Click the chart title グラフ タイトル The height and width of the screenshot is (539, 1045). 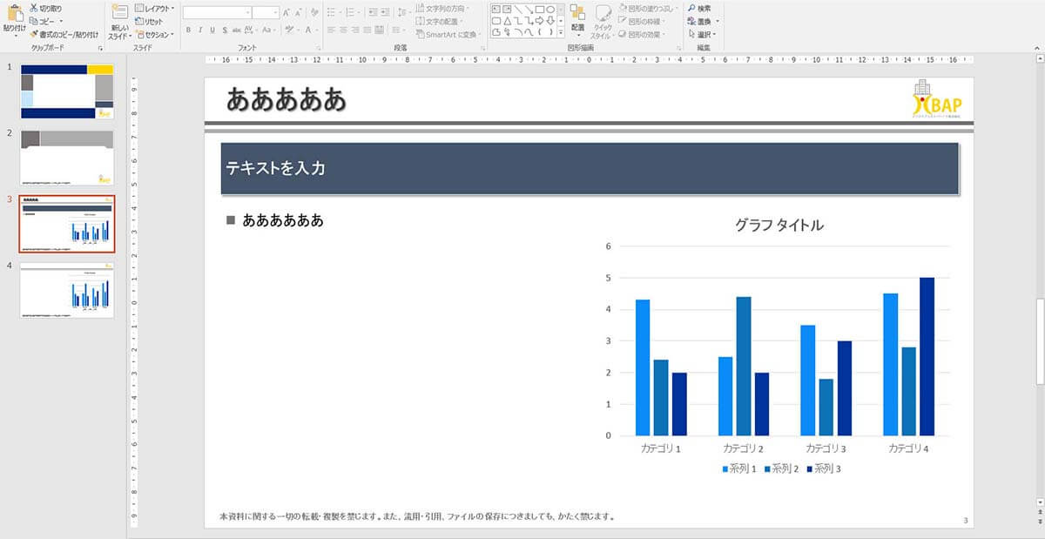779,226
